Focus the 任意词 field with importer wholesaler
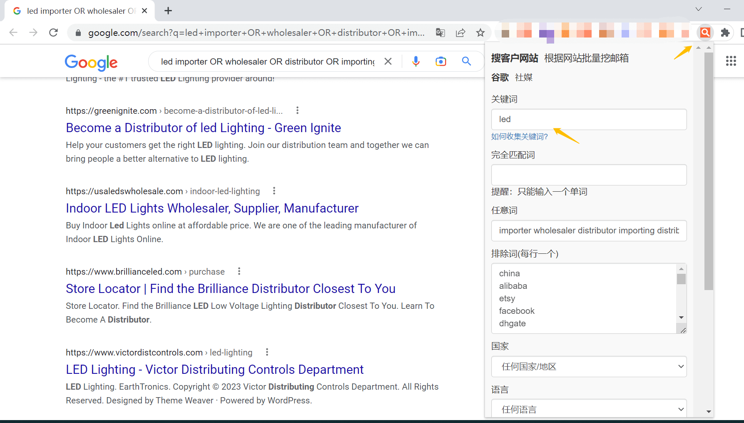Screen dimensions: 744x423 pos(589,230)
